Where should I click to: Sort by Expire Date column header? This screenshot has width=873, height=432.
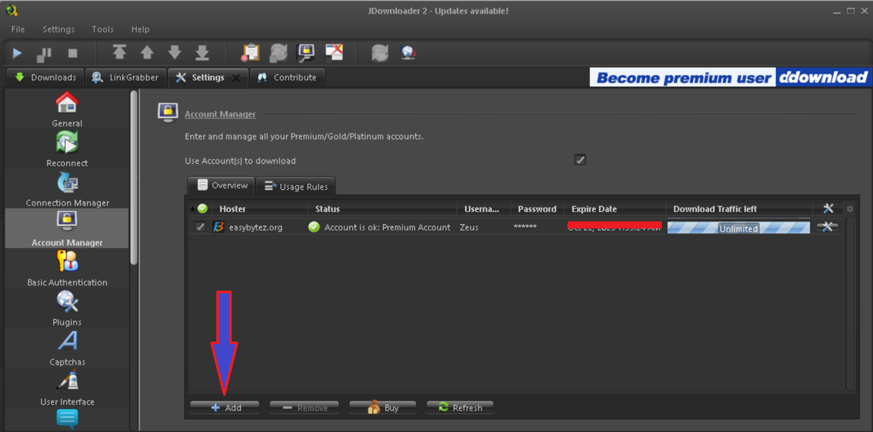(615, 209)
